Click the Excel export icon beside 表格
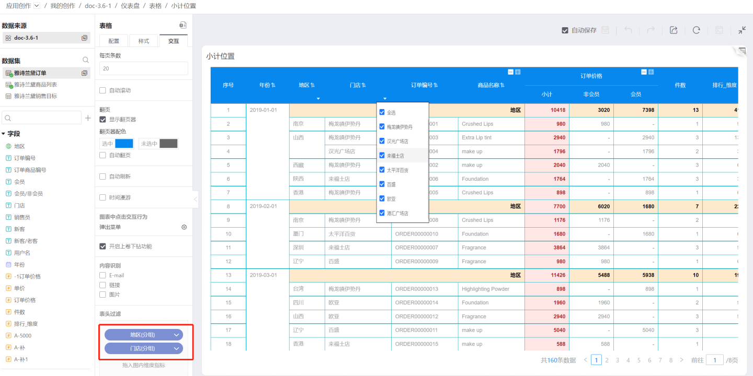This screenshot has height=376, width=753. (x=182, y=26)
